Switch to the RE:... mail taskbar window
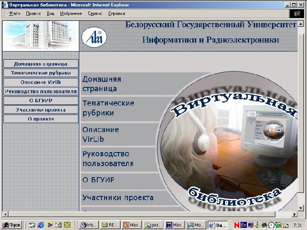 [110, 225]
